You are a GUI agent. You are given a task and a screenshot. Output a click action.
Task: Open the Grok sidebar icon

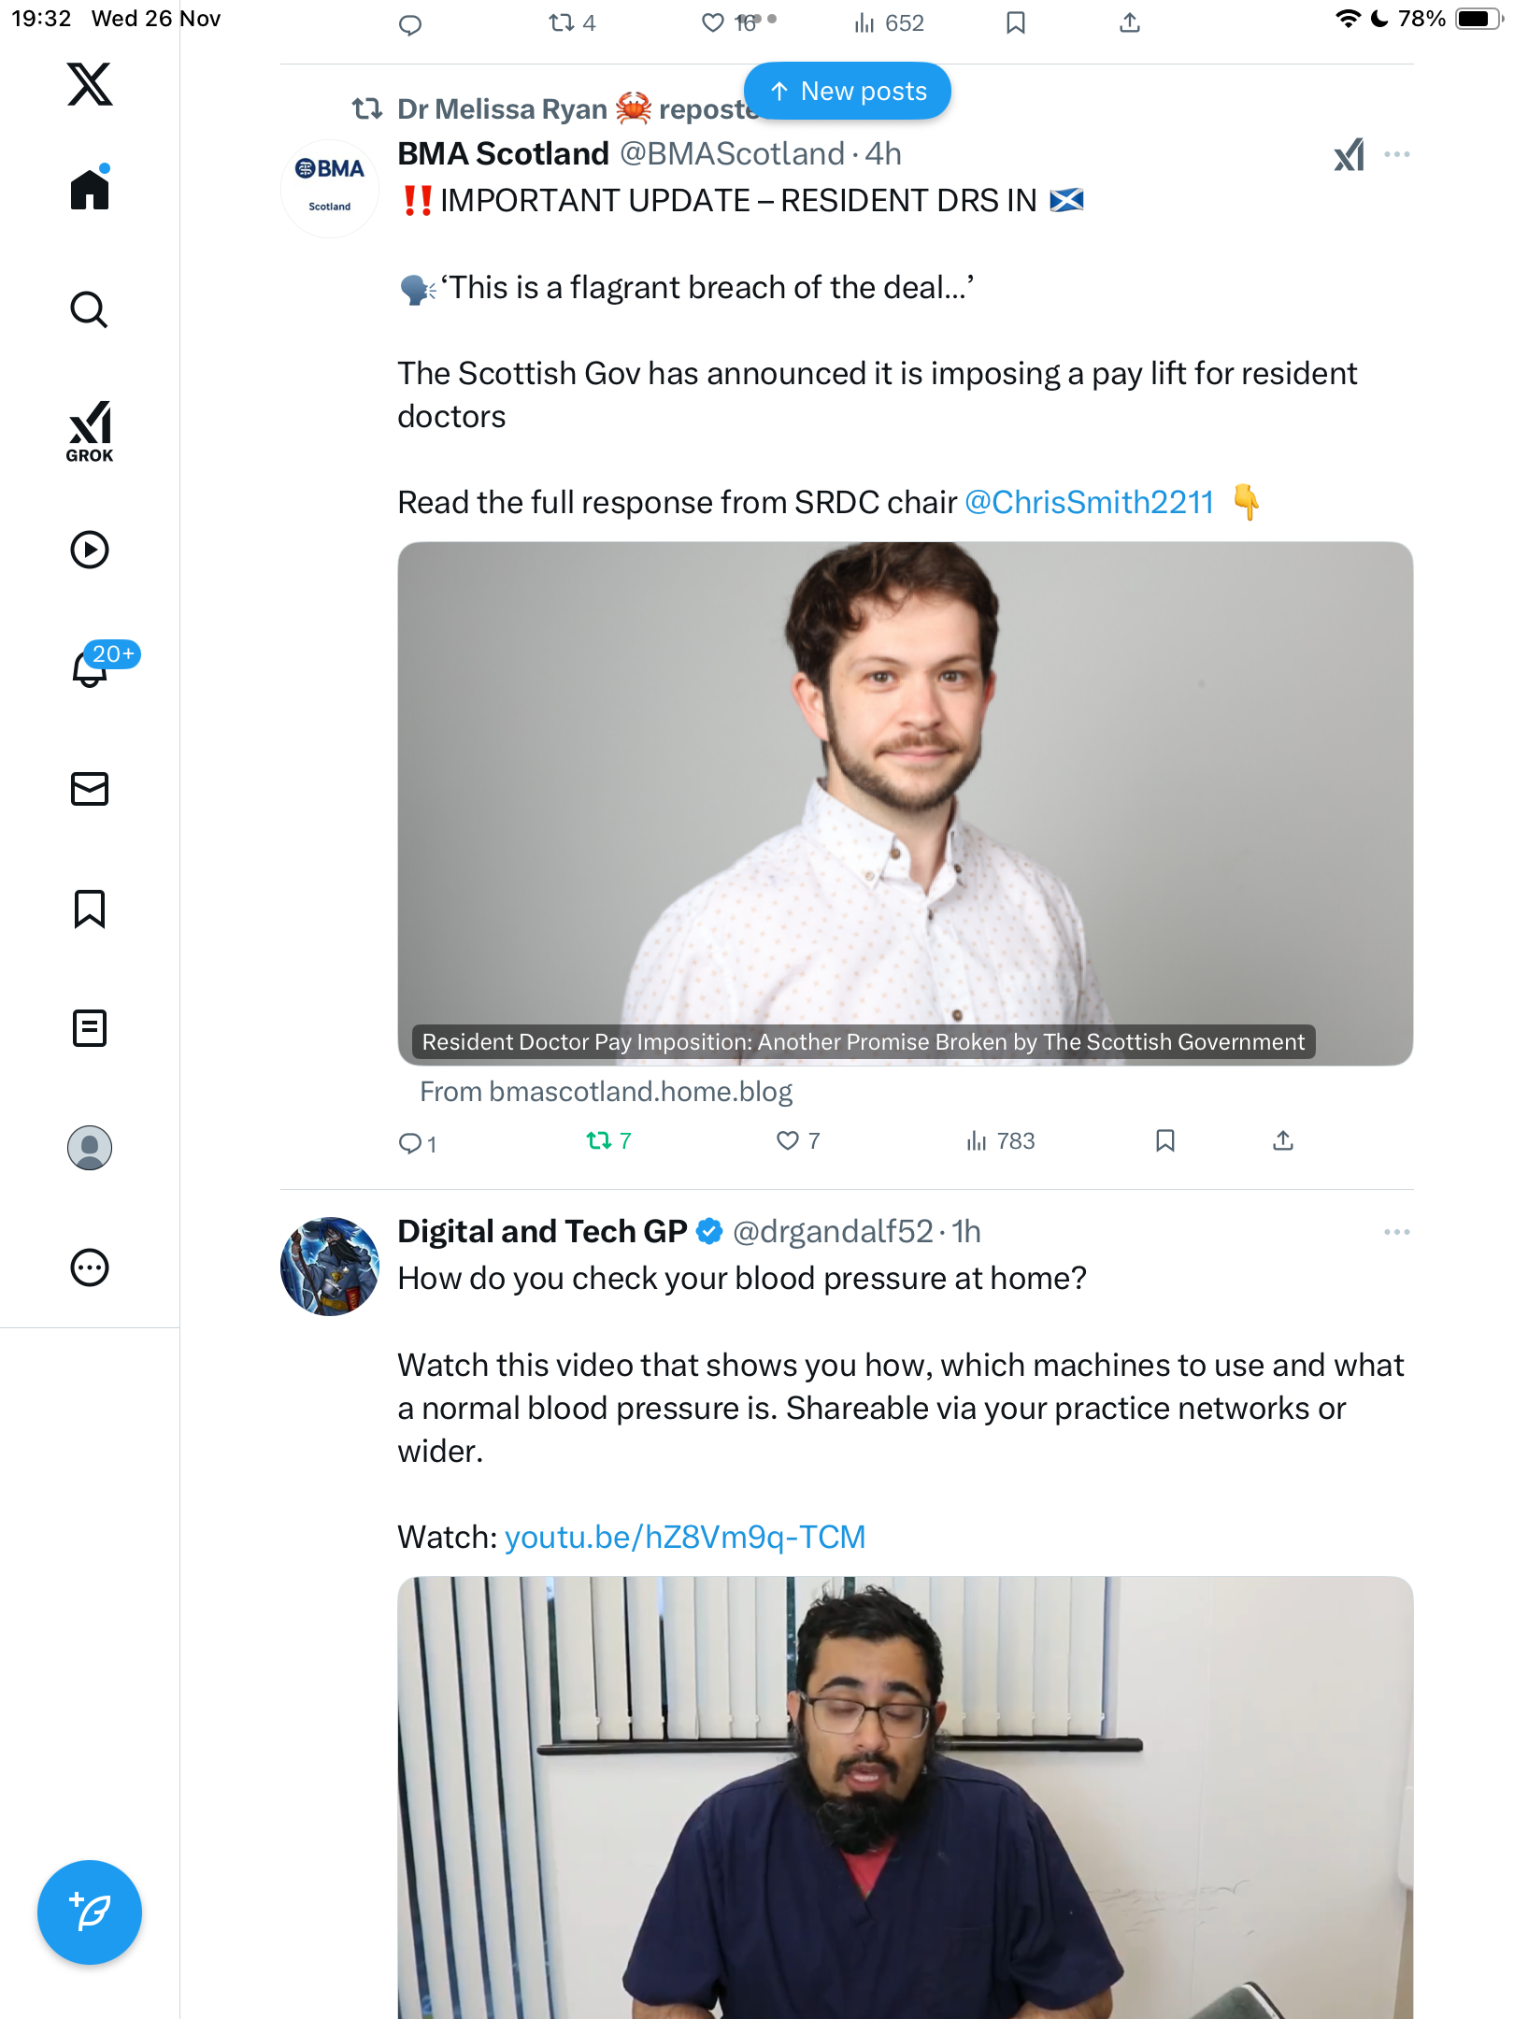[x=90, y=431]
